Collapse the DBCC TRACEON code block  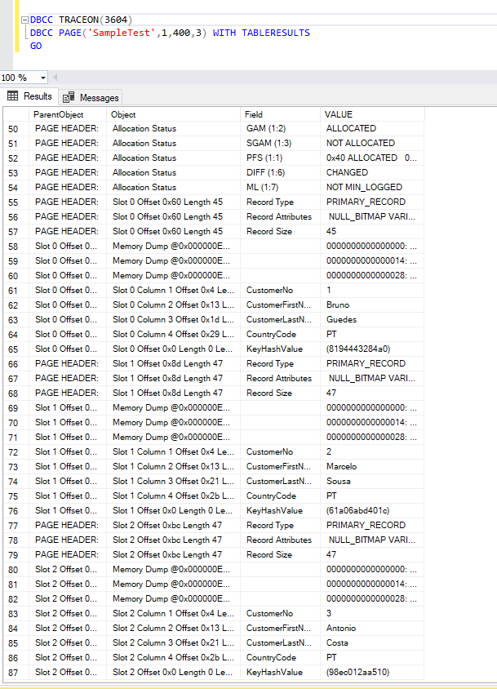click(24, 20)
